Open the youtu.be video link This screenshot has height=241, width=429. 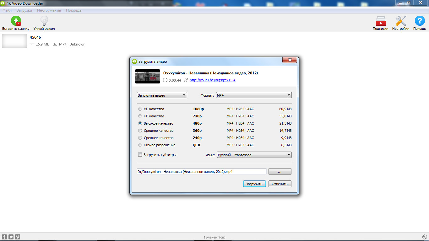pos(213,80)
